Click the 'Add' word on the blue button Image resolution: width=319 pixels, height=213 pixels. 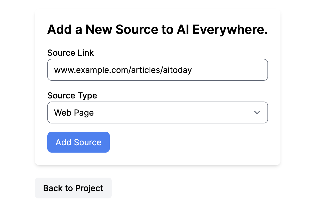point(64,142)
